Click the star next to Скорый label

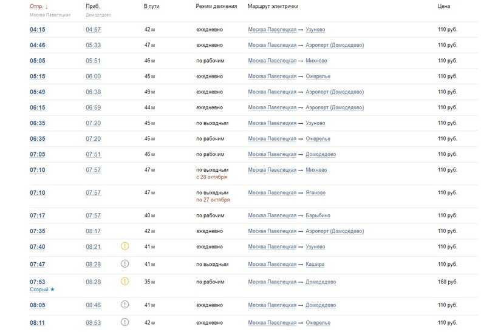[x=52, y=290]
